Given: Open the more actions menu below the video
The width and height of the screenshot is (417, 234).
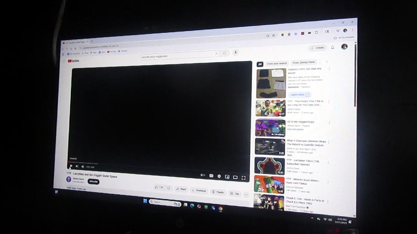Looking at the screenshot, I should point(246,194).
